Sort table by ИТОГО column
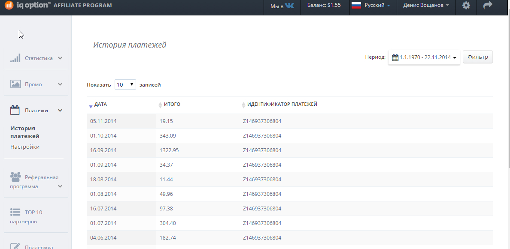The height and width of the screenshot is (249, 510). 172,105
